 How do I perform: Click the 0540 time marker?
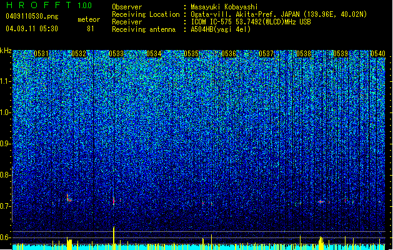tap(378, 54)
